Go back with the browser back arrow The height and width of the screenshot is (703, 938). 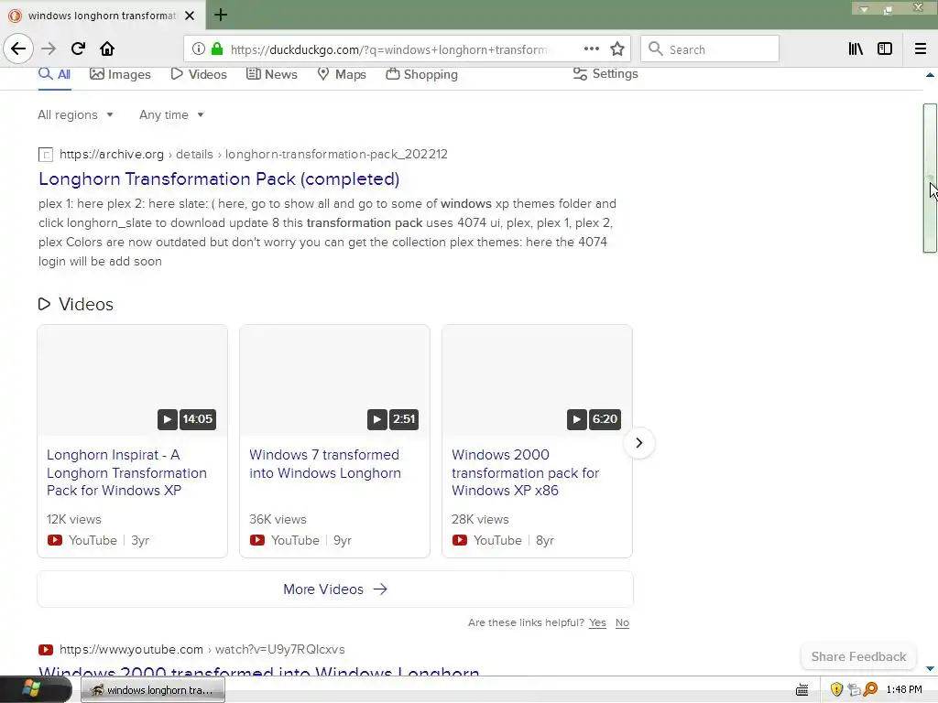click(18, 49)
